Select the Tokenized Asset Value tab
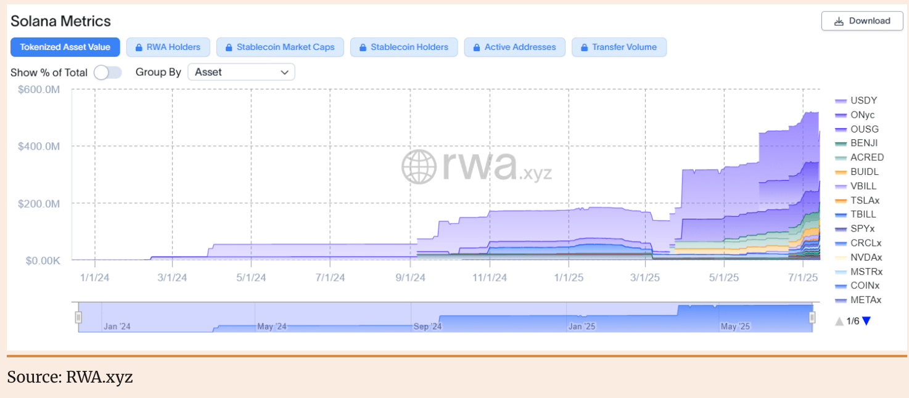Image resolution: width=909 pixels, height=398 pixels. click(65, 47)
